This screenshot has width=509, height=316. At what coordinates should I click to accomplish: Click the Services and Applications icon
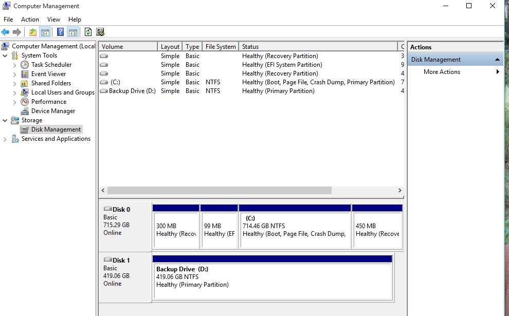(15, 139)
